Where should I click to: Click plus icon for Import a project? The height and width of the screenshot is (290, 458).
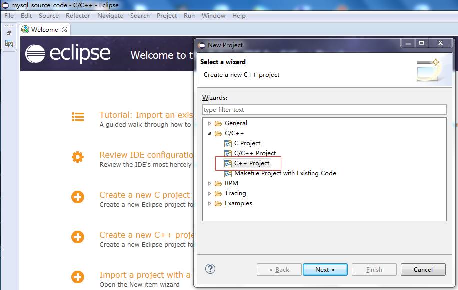pos(78,277)
